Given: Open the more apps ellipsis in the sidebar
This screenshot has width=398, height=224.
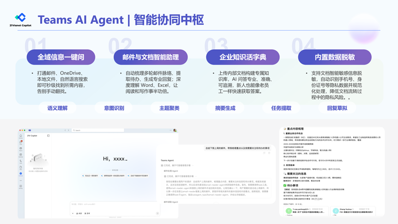Looking at the screenshot, I should tap(21, 181).
